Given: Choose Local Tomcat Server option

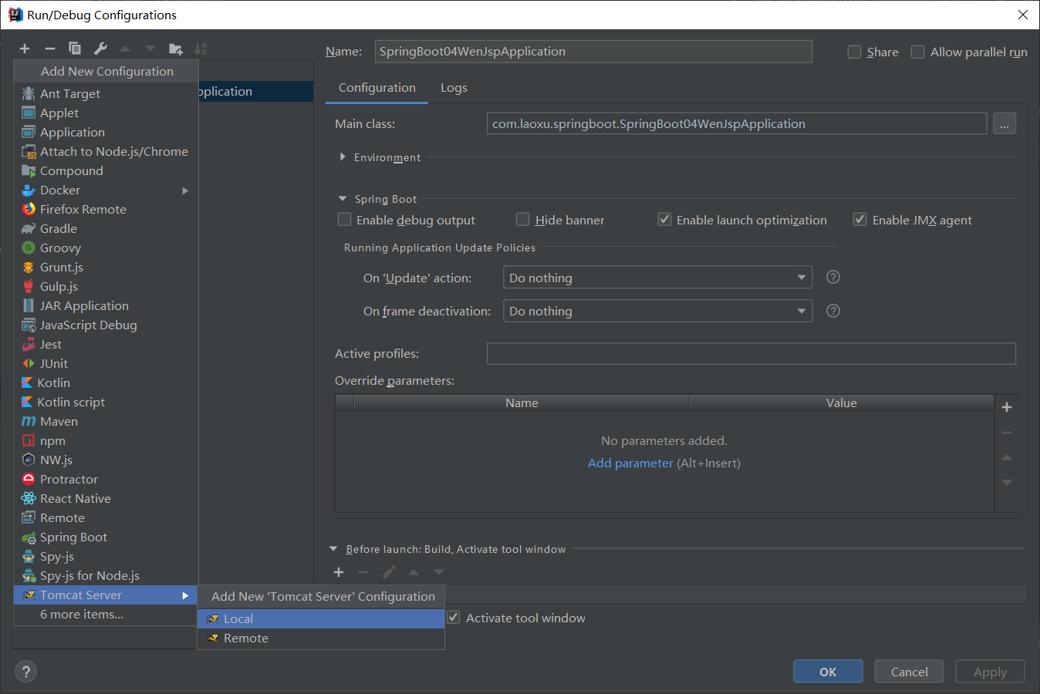Looking at the screenshot, I should pyautogui.click(x=321, y=618).
